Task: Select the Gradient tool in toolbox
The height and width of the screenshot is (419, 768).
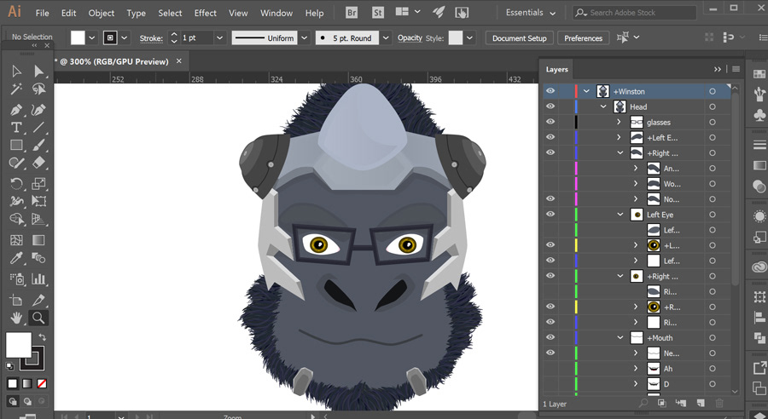Action: pyautogui.click(x=38, y=239)
